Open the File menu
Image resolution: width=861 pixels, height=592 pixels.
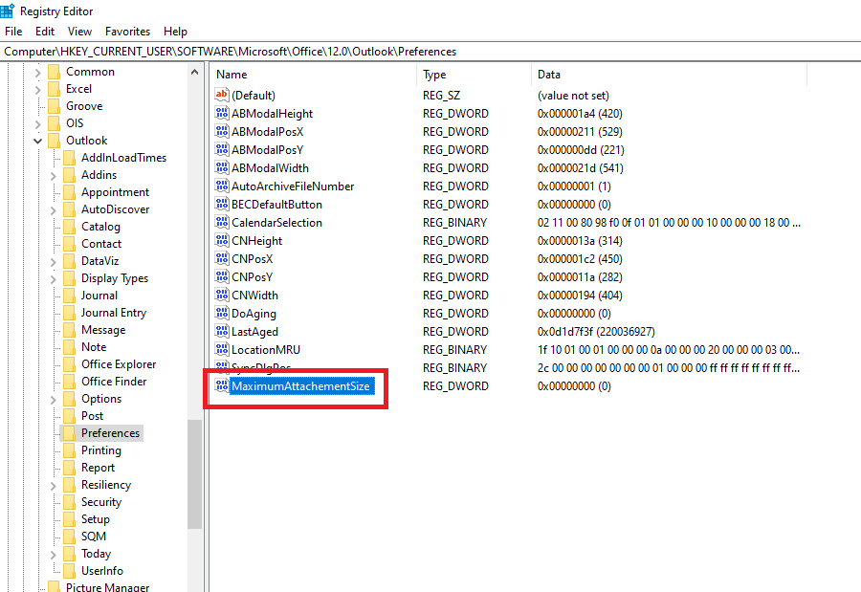pos(13,32)
